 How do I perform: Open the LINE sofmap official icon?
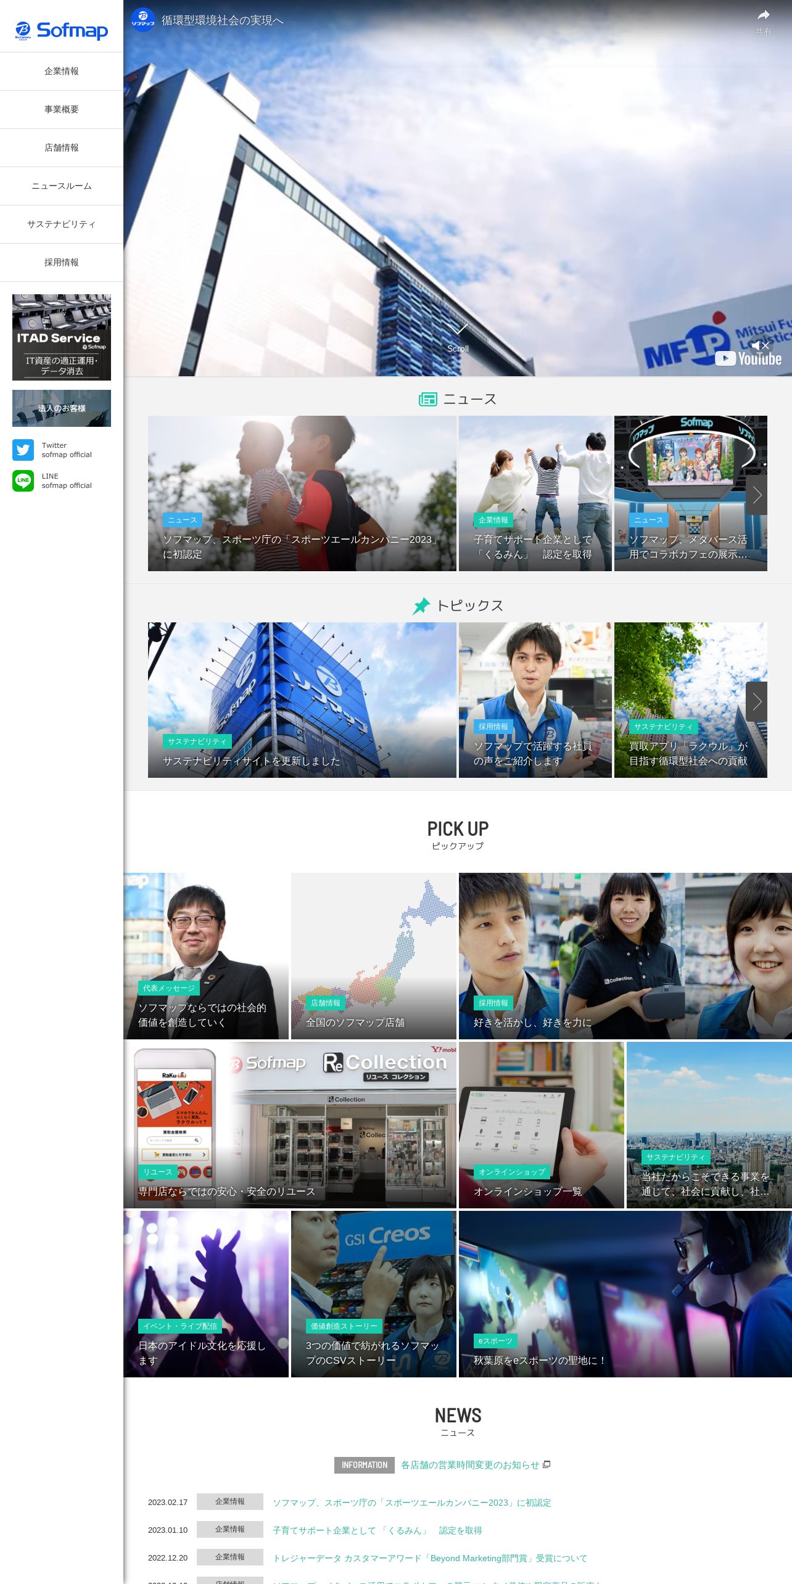(23, 481)
